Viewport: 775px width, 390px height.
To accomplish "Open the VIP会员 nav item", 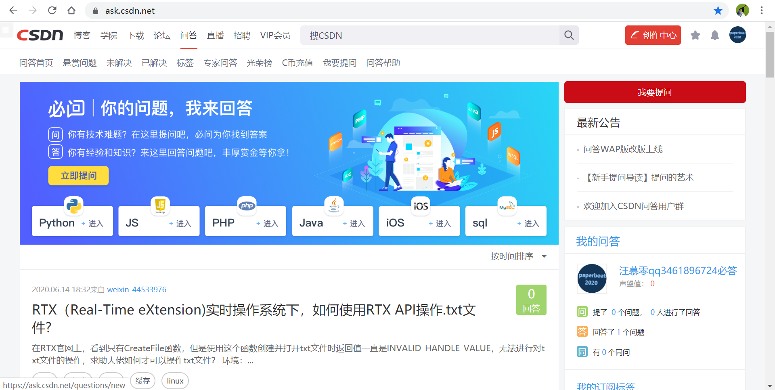I will pyautogui.click(x=275, y=36).
